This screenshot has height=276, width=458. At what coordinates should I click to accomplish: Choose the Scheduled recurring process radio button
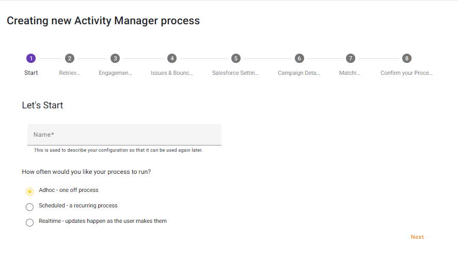pyautogui.click(x=30, y=207)
